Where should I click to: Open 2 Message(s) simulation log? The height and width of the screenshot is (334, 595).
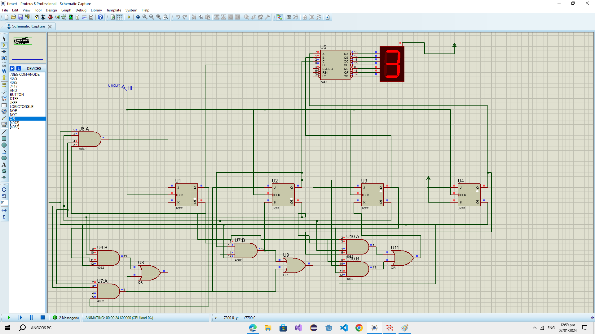point(66,318)
